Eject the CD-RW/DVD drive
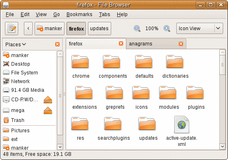The image size is (228, 160). pyautogui.click(x=48, y=100)
